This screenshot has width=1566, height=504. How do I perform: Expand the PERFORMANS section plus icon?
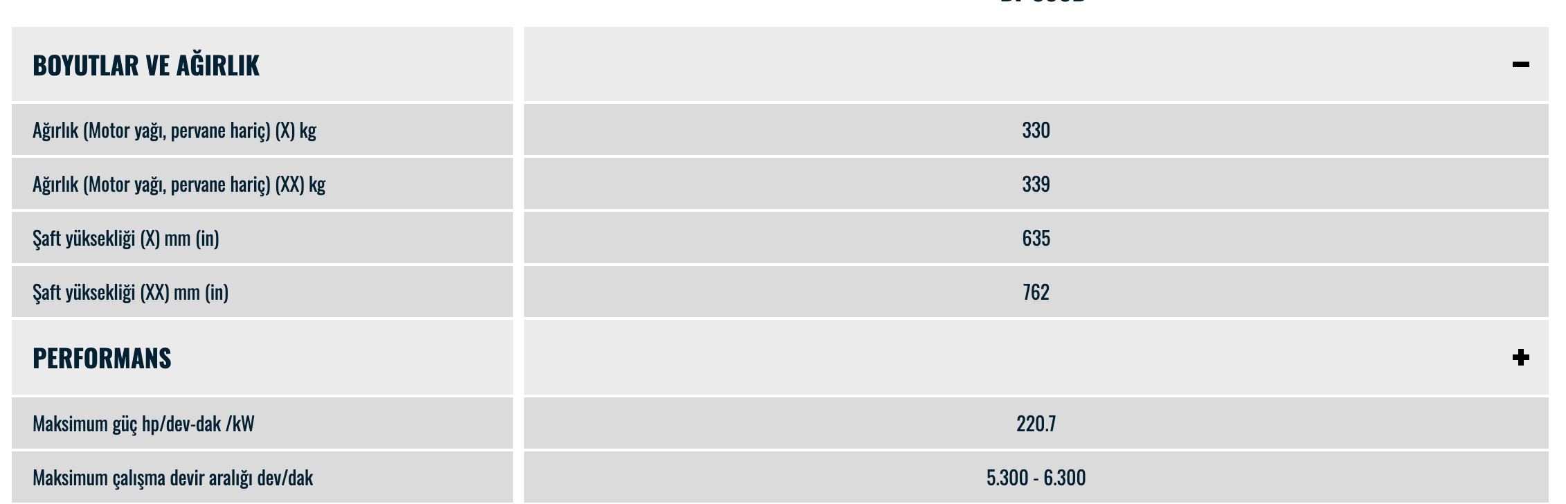[1520, 357]
